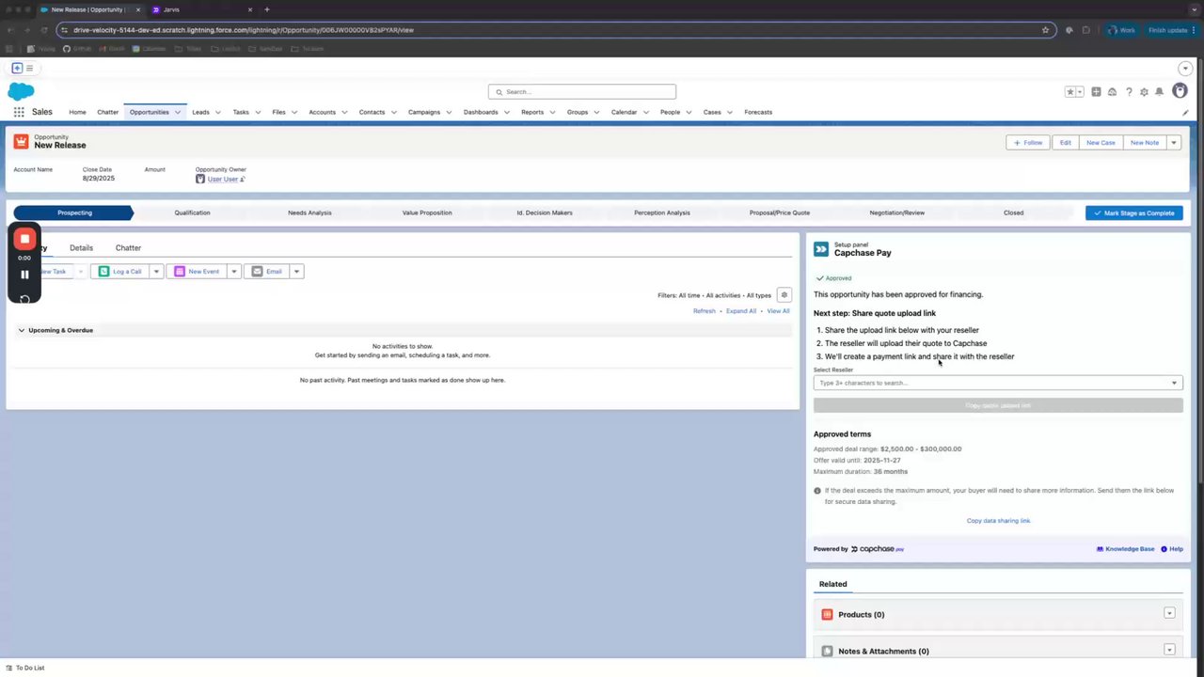Open the Leads nav dropdown chevron
1204x677 pixels.
(218, 113)
